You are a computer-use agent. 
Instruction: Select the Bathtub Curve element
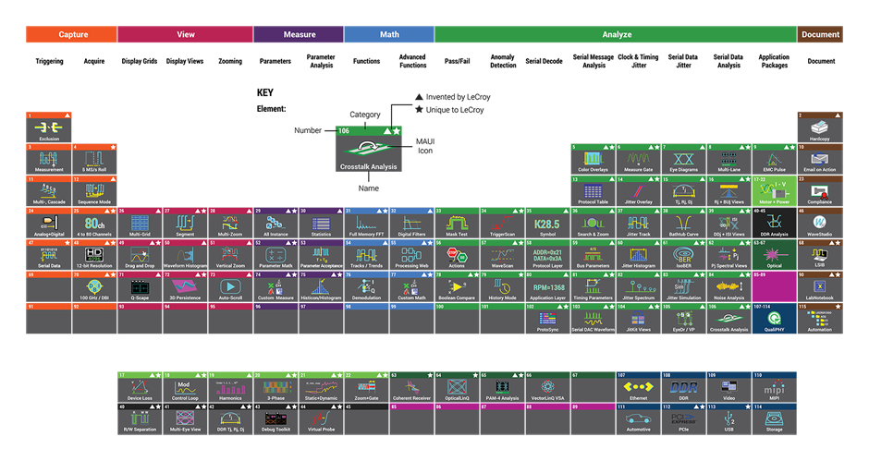(x=683, y=224)
